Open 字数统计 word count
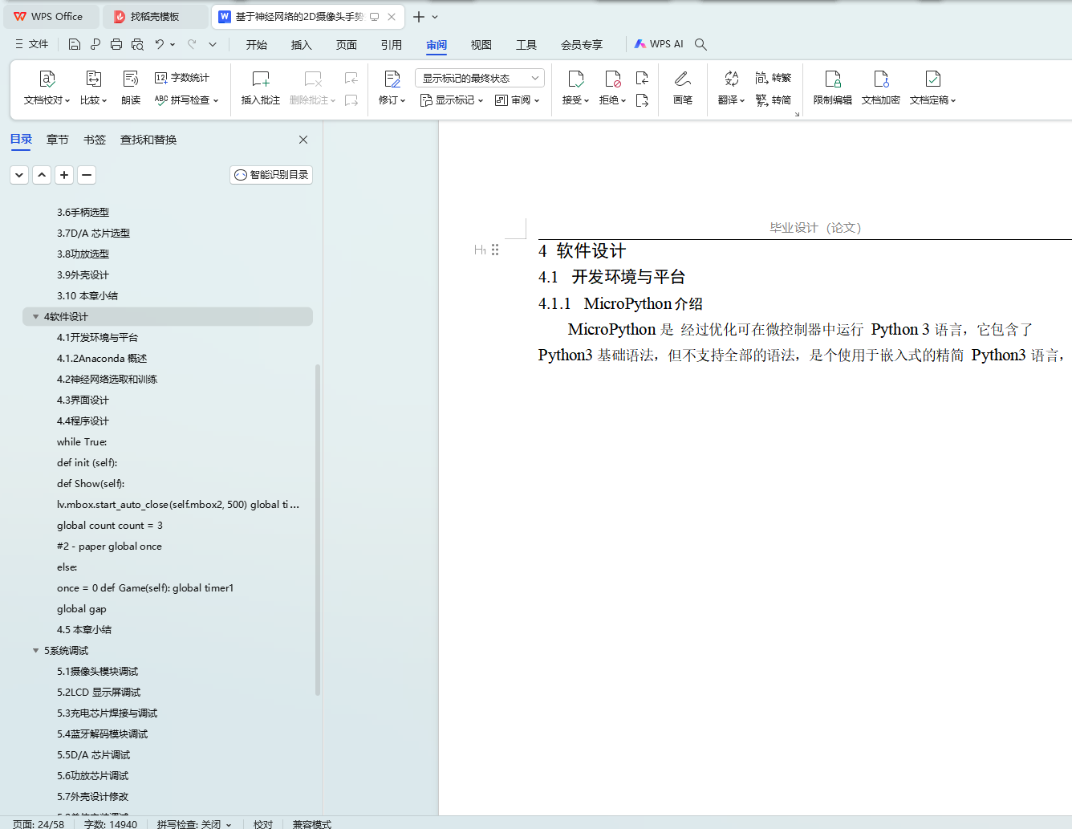1072x829 pixels. pos(182,78)
